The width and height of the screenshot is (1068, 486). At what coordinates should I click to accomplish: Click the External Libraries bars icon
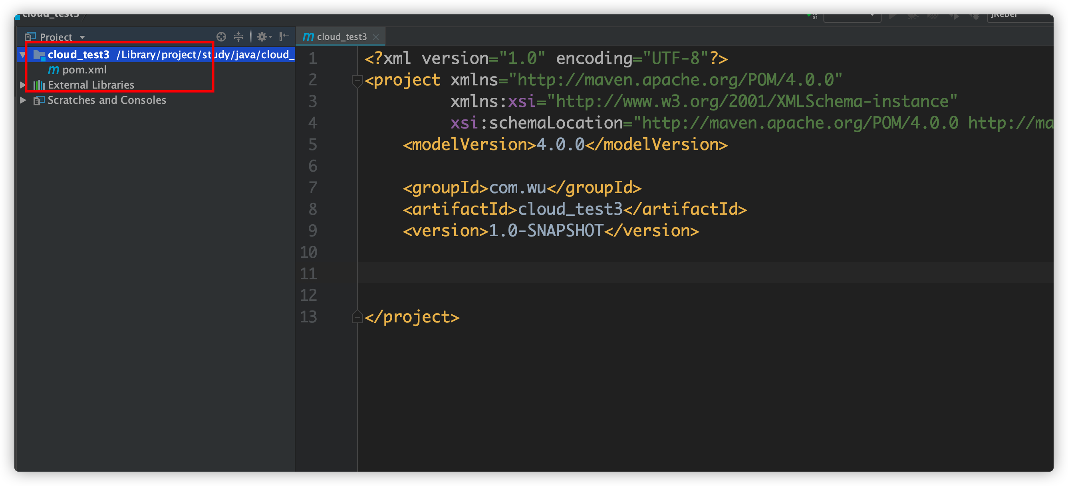tap(39, 85)
